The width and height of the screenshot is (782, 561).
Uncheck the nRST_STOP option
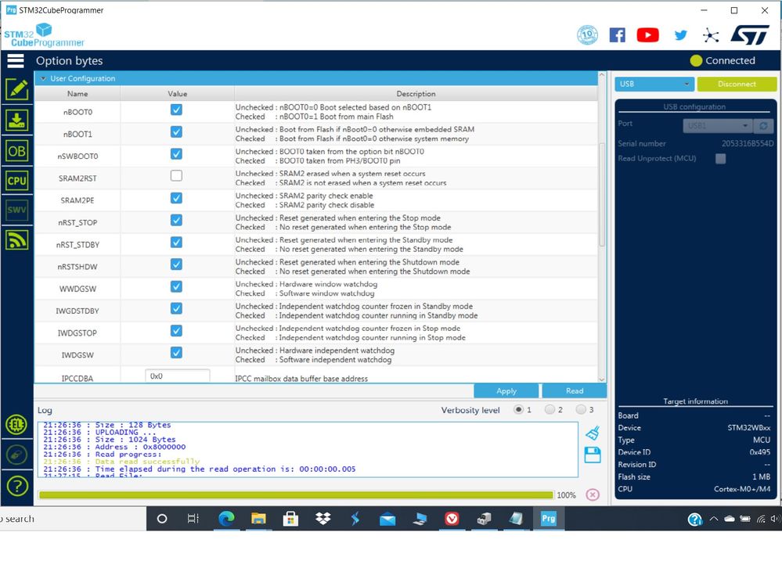tap(176, 220)
